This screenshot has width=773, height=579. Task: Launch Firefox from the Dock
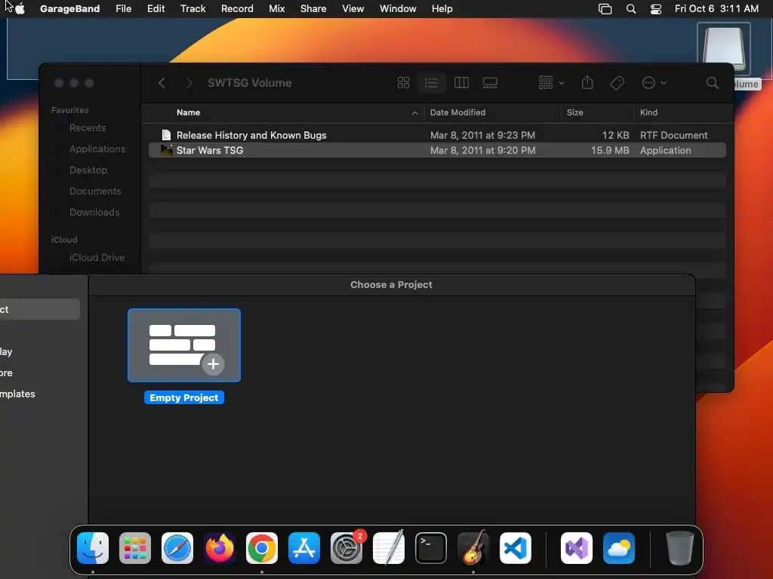[220, 548]
